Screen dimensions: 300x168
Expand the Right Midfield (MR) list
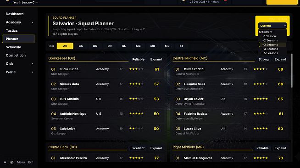280,148
